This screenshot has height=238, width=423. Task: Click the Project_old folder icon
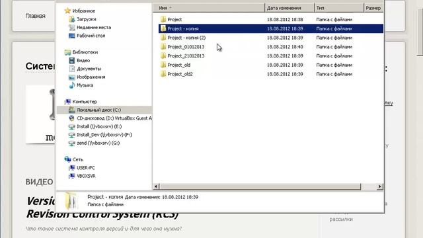click(163, 65)
